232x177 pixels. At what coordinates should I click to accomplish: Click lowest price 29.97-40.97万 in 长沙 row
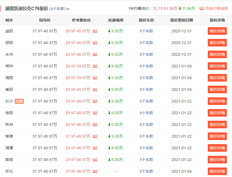78,101
